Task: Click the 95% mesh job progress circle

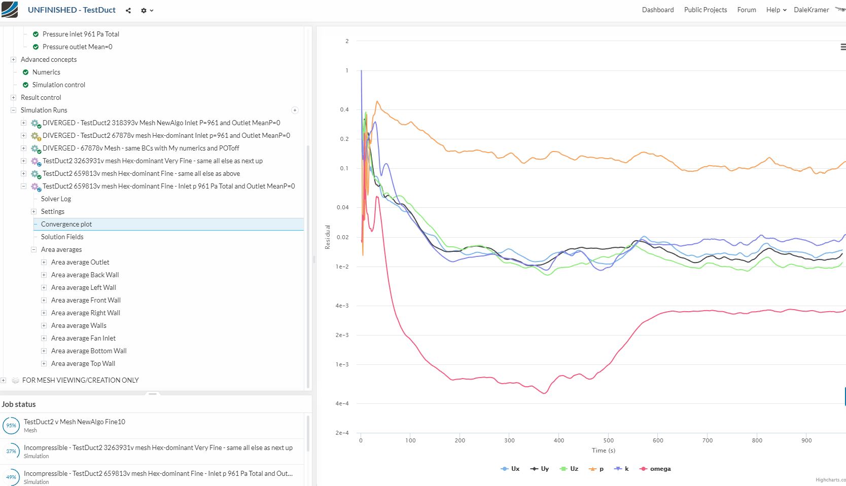Action: 11,426
